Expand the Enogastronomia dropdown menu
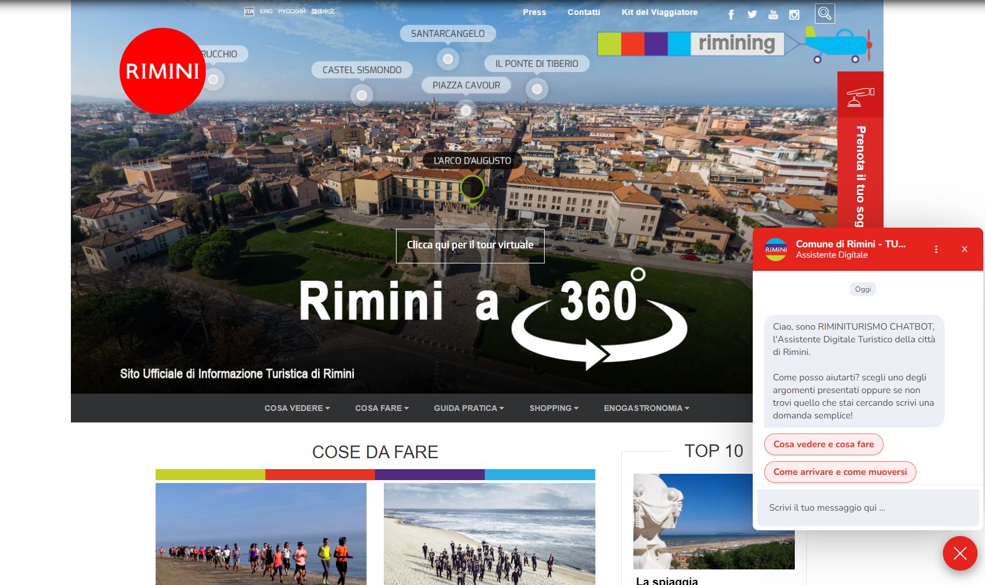985x585 pixels. 646,408
